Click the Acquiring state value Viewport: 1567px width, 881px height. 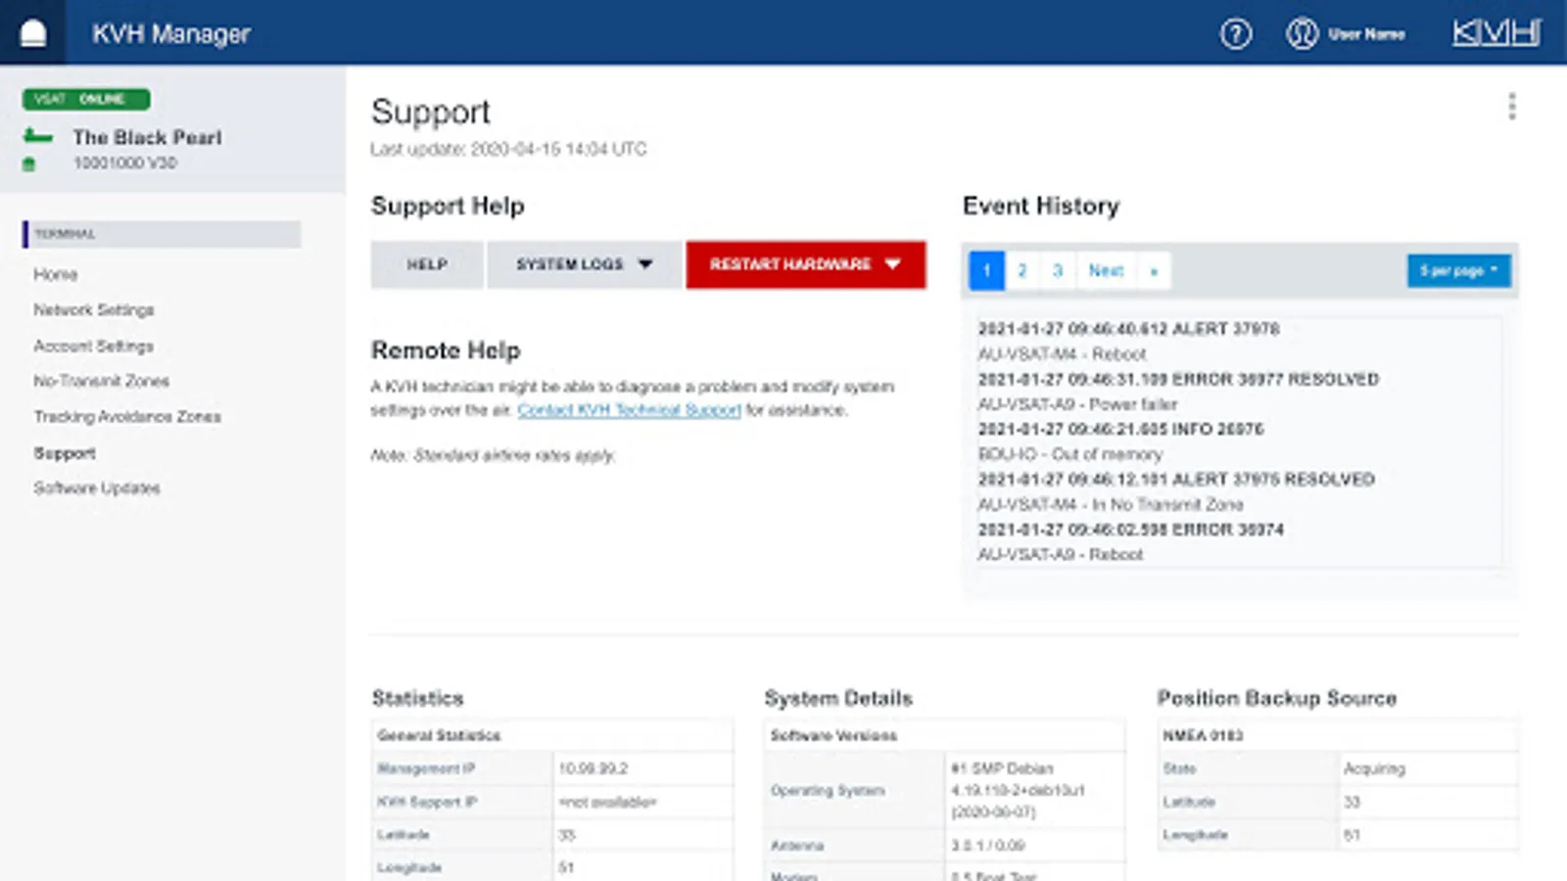(1374, 768)
